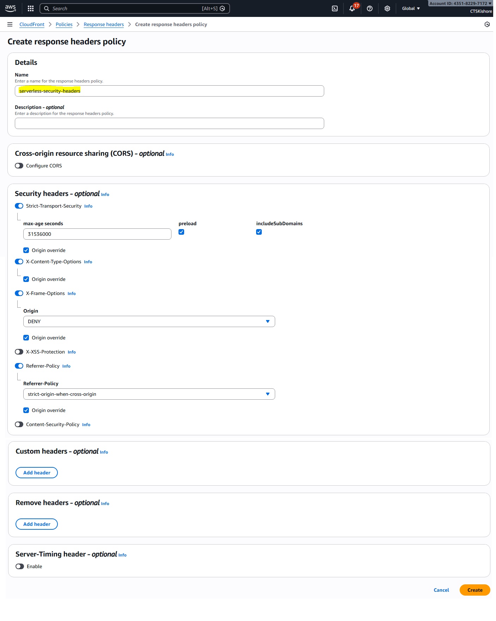Viewport: 496px width, 621px height.
Task: Go to the Policies breadcrumb
Action: point(64,24)
